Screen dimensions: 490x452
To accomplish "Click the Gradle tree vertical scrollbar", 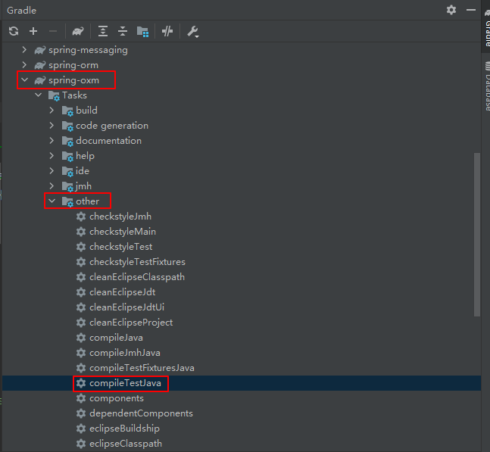I will point(477,235).
